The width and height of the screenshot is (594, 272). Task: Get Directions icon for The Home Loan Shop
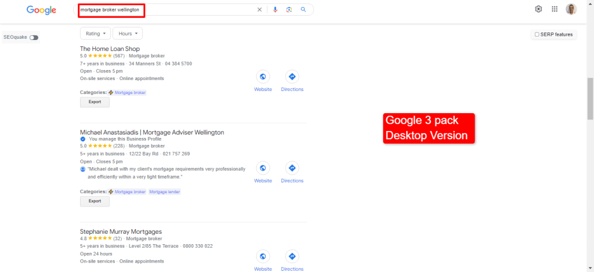click(x=292, y=77)
